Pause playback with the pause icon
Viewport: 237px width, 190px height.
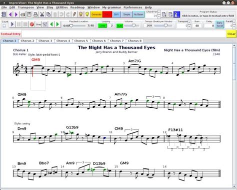click(x=18, y=25)
